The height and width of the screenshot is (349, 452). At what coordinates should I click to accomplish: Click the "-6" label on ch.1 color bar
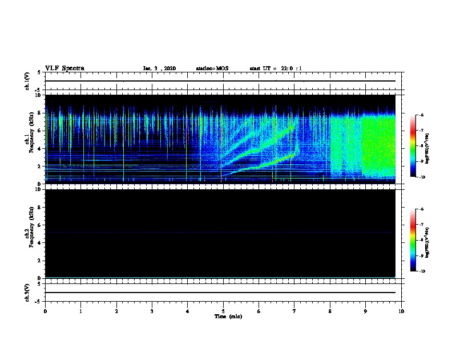421,115
